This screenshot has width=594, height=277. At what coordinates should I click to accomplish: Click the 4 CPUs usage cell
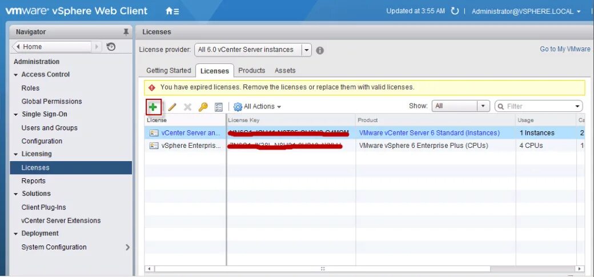[x=531, y=146]
